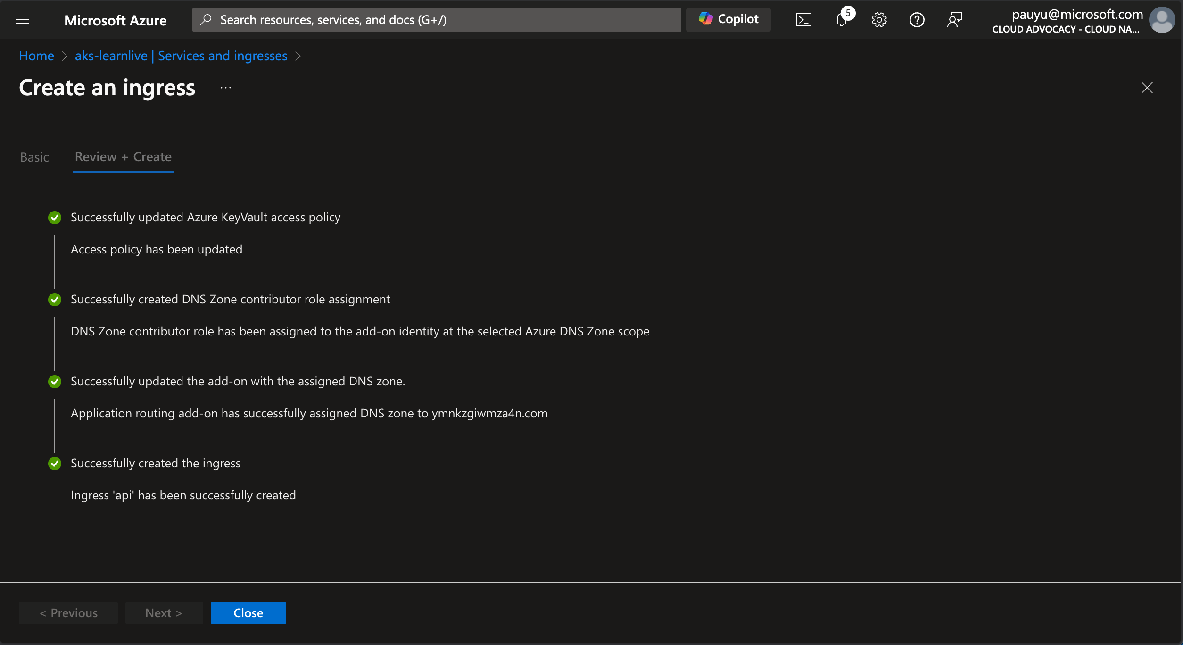This screenshot has width=1183, height=645.
Task: Click the Cloud Shell terminal icon
Action: pyautogui.click(x=804, y=19)
